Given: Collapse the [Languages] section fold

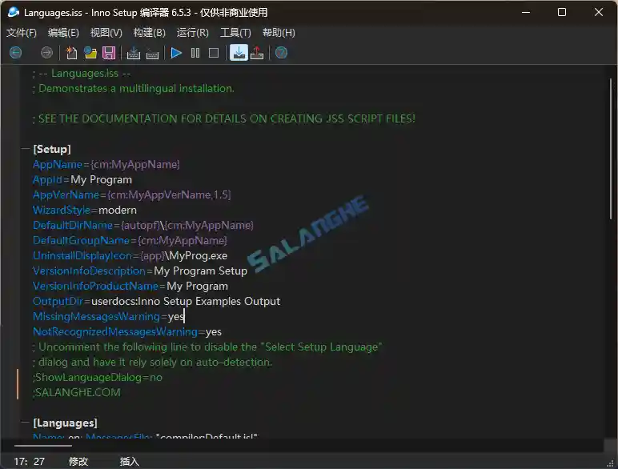Looking at the screenshot, I should coord(26,423).
